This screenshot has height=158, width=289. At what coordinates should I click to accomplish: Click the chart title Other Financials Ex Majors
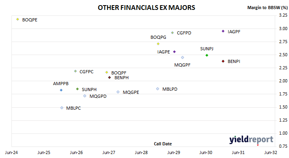pyautogui.click(x=146, y=8)
